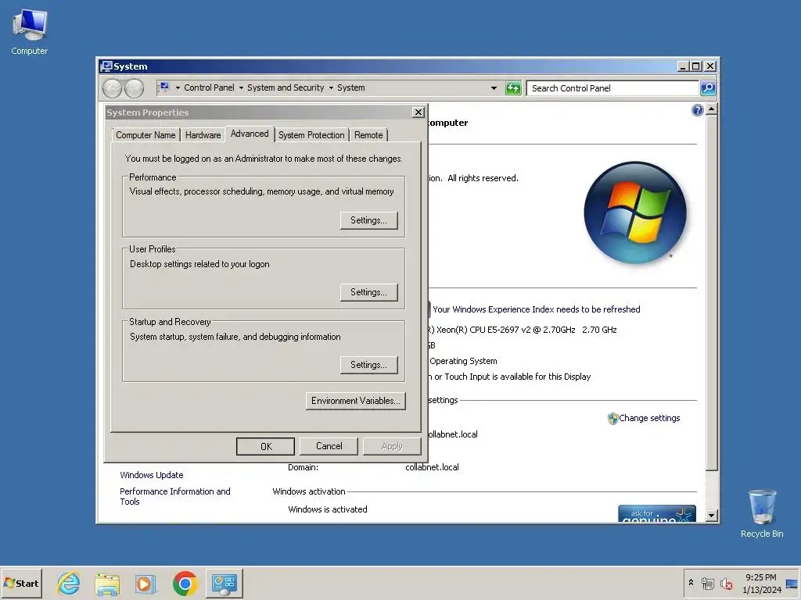
Task: Open Performance Information and Tools link
Action: (x=175, y=496)
